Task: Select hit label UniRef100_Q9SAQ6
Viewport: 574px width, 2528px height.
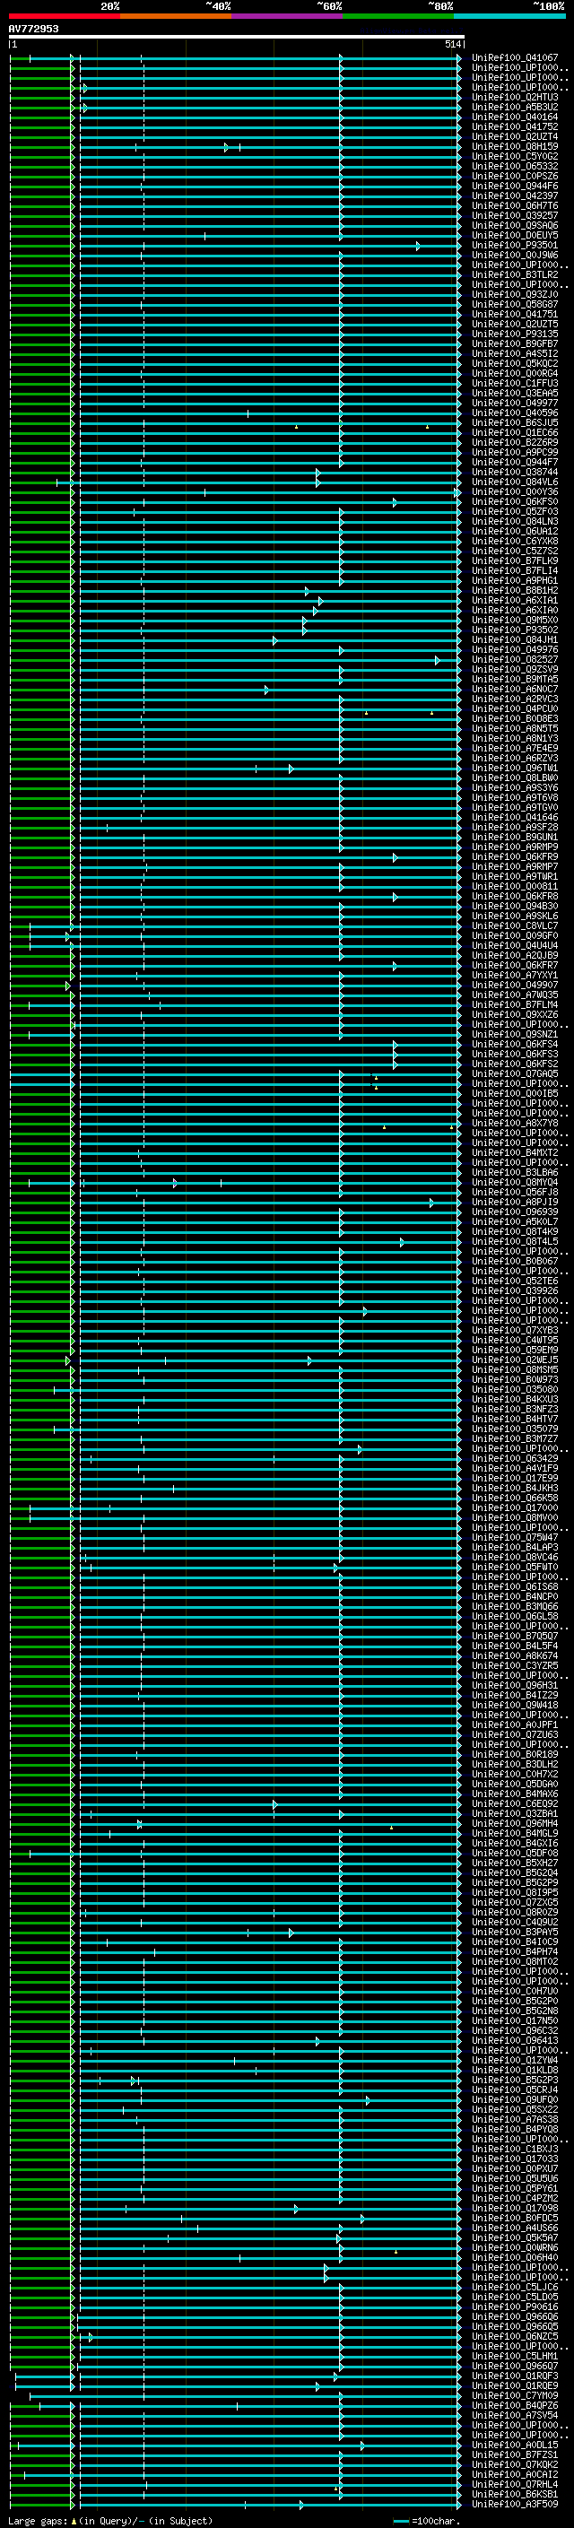Action: 515,226
